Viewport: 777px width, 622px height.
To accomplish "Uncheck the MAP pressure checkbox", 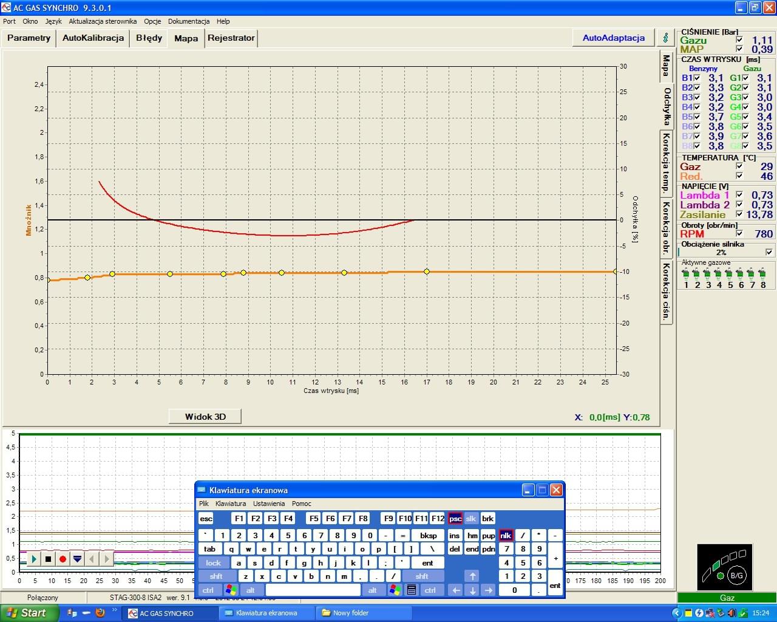I will tap(739, 49).
